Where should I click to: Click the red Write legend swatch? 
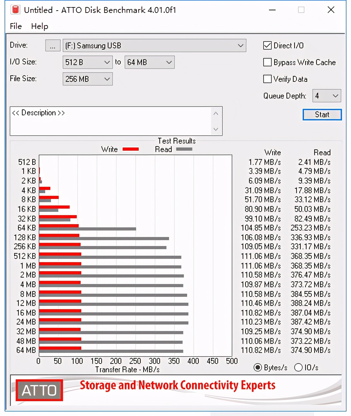(x=131, y=149)
